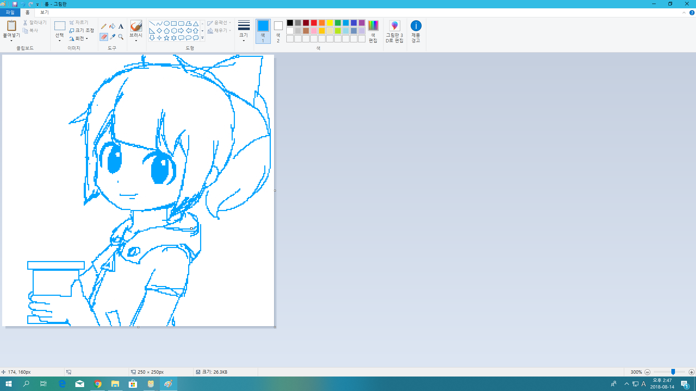Select the Fill with color bucket tool
This screenshot has height=391, width=696.
[112, 26]
